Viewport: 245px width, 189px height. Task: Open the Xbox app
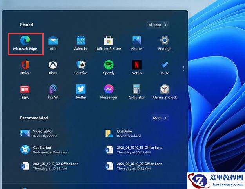click(x=53, y=68)
